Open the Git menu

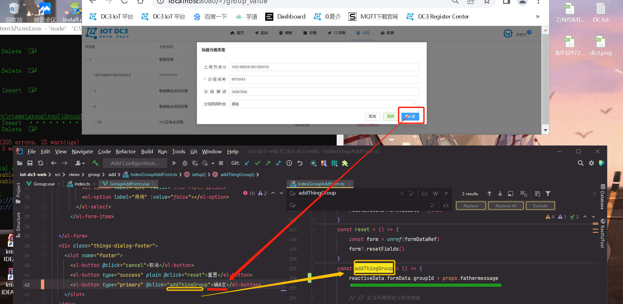click(x=194, y=151)
